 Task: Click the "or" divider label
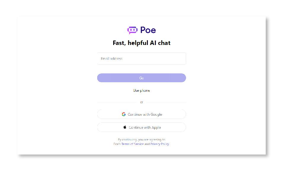141,102
